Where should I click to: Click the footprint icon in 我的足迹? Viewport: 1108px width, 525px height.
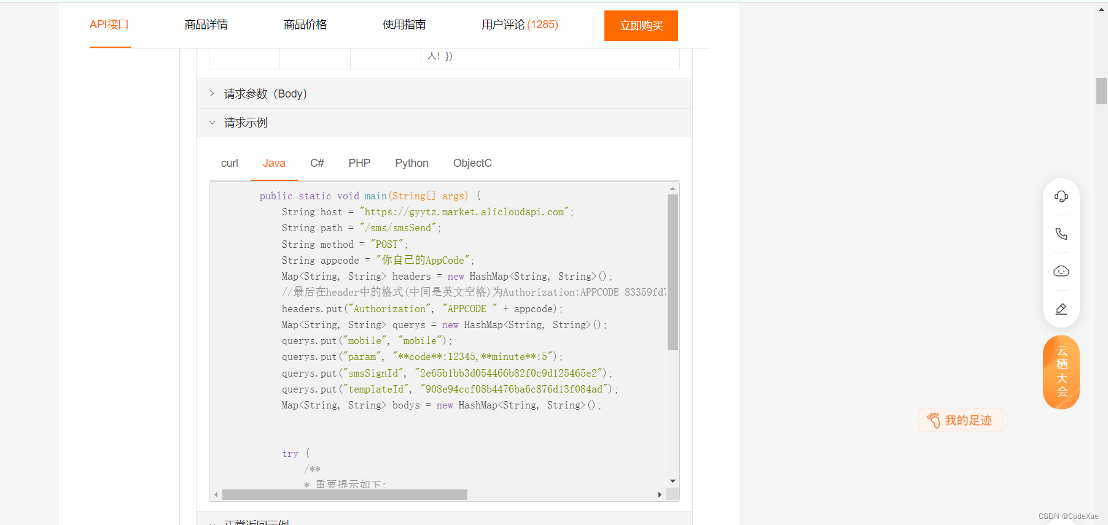pyautogui.click(x=934, y=420)
